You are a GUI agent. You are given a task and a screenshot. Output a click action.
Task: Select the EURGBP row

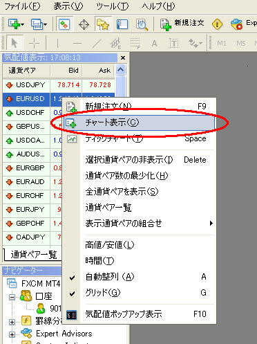click(x=32, y=168)
